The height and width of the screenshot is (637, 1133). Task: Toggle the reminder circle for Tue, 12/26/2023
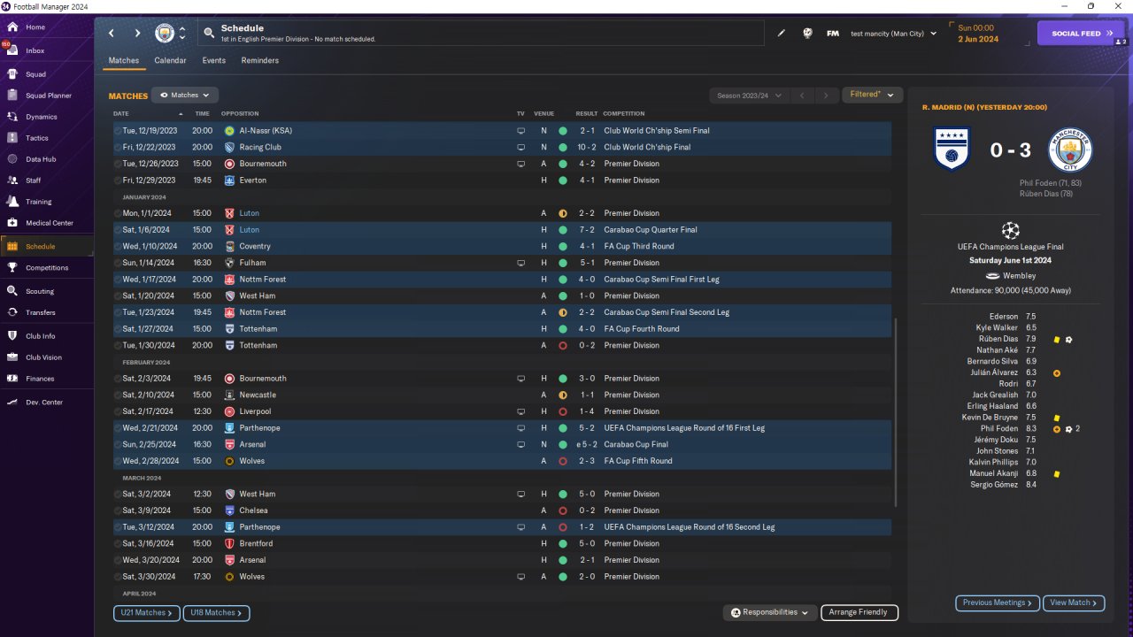(x=118, y=164)
